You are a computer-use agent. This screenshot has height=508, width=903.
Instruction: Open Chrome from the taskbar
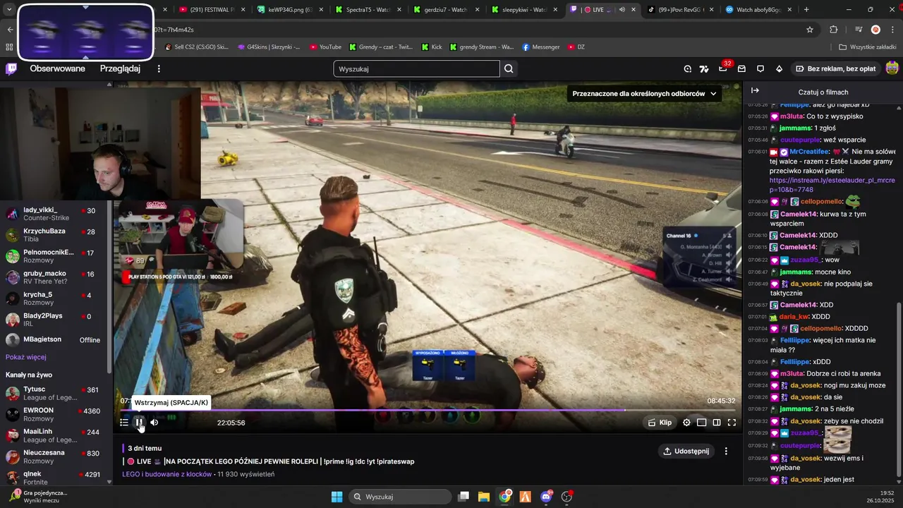coord(504,497)
